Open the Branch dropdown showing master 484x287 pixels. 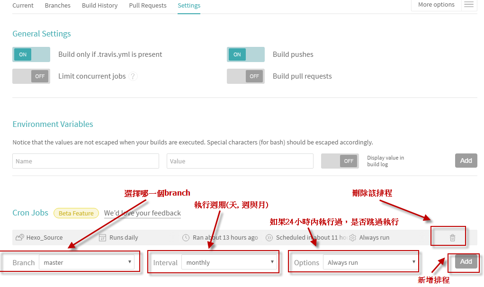click(86, 262)
